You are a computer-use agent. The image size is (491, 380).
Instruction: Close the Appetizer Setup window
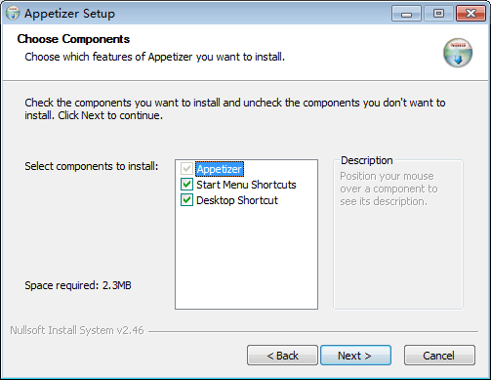point(471,14)
